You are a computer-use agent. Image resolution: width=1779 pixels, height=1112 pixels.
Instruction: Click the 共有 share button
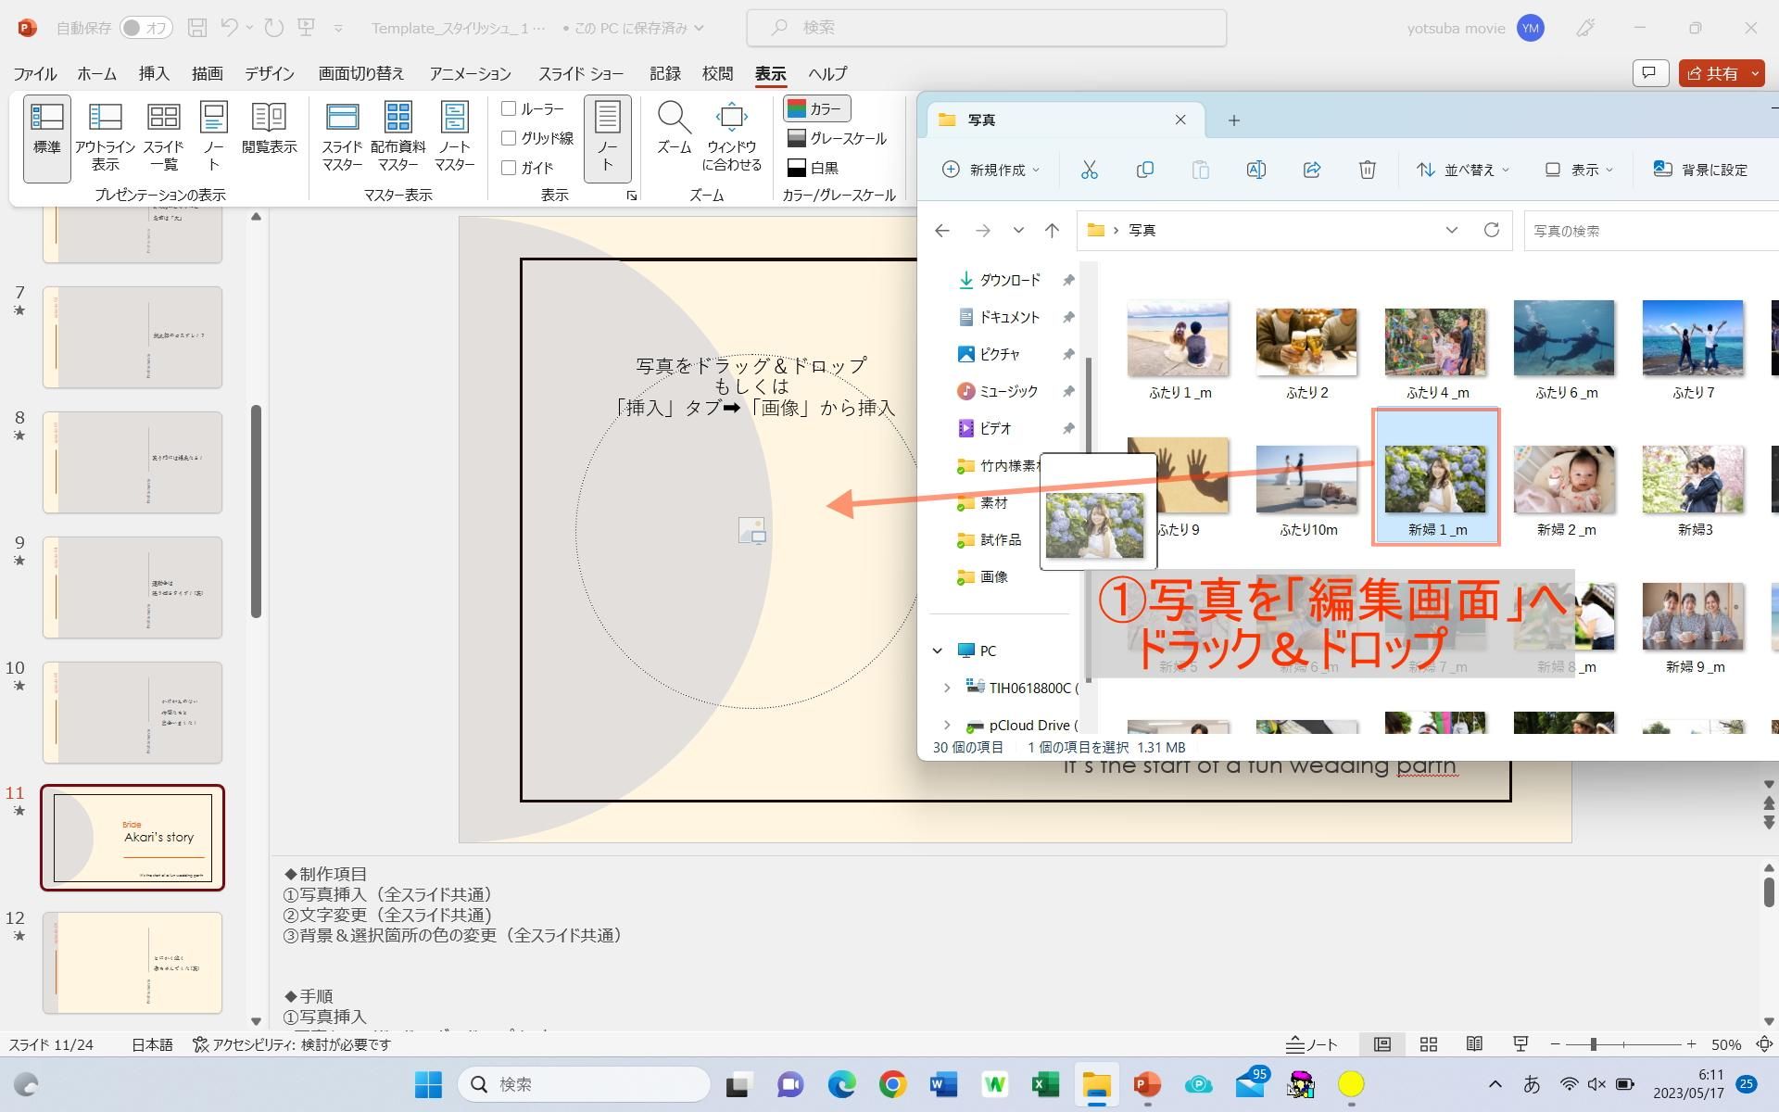(x=1712, y=73)
